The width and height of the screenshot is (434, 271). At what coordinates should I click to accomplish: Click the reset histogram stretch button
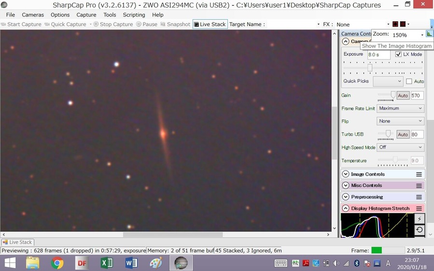click(x=420, y=230)
